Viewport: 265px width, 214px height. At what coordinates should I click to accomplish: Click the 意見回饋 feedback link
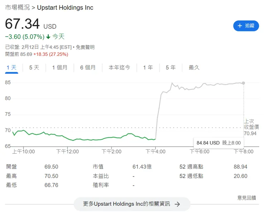coord(246,198)
